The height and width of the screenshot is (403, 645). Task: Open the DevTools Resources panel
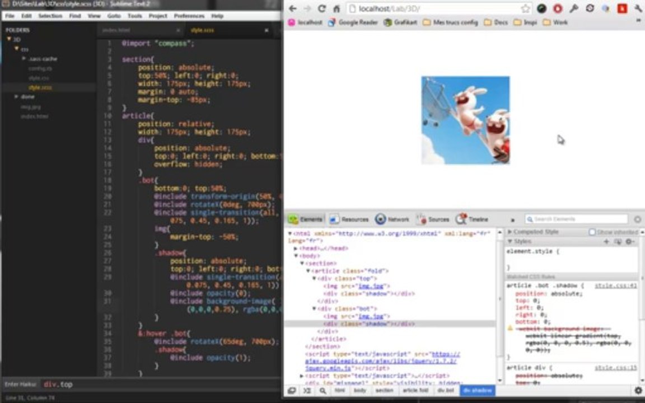click(x=349, y=219)
